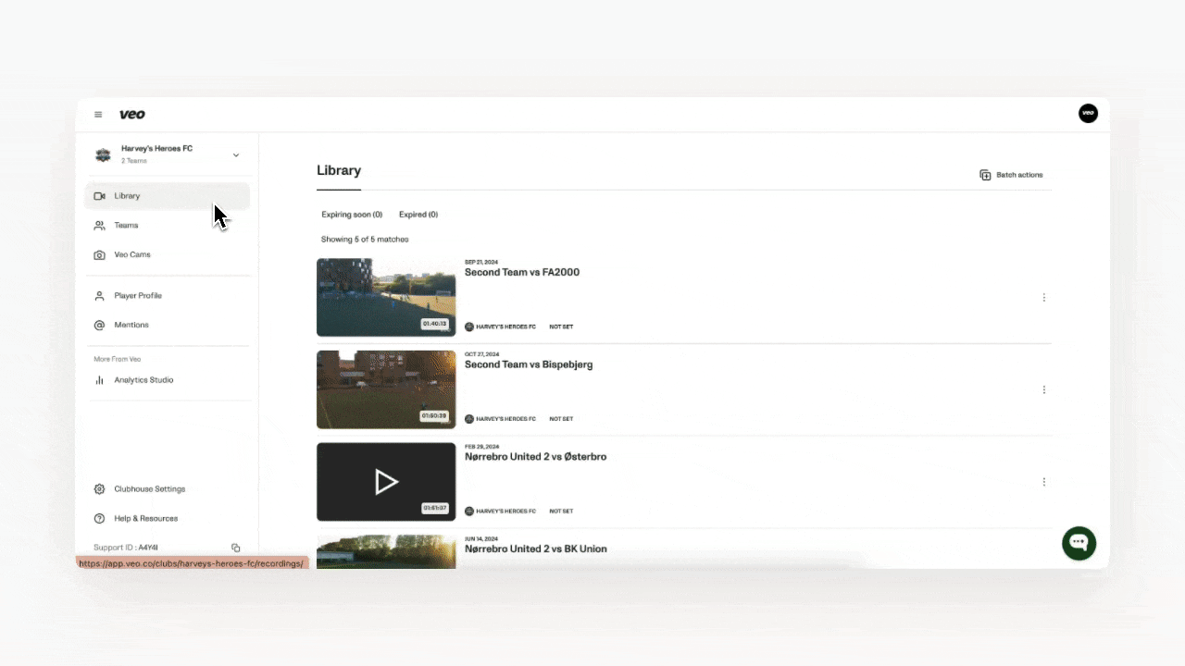This screenshot has height=666, width=1185.
Task: Open the Nørrebro United 2 vs BK Union title
Action: pos(536,549)
